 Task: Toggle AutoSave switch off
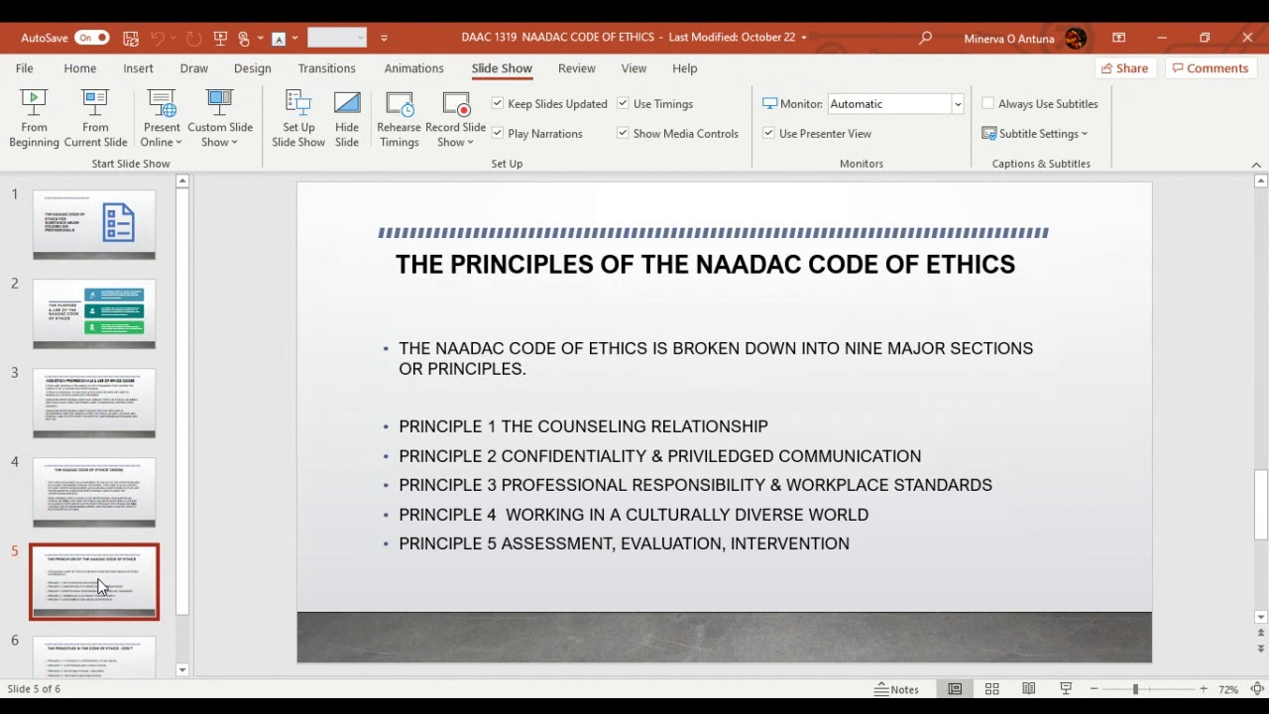click(91, 38)
